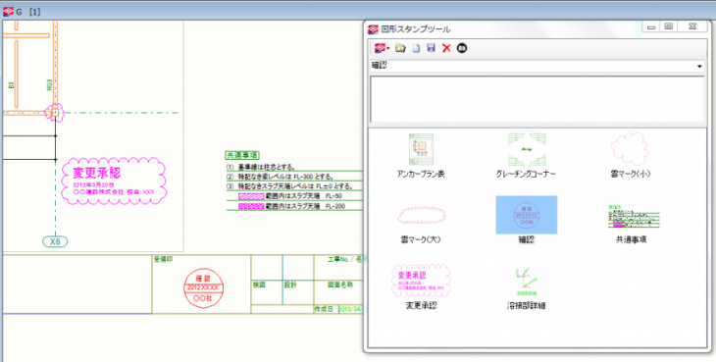This screenshot has width=716, height=362.
Task: Click the 共通事項 label in stamp list
Action: (x=631, y=239)
